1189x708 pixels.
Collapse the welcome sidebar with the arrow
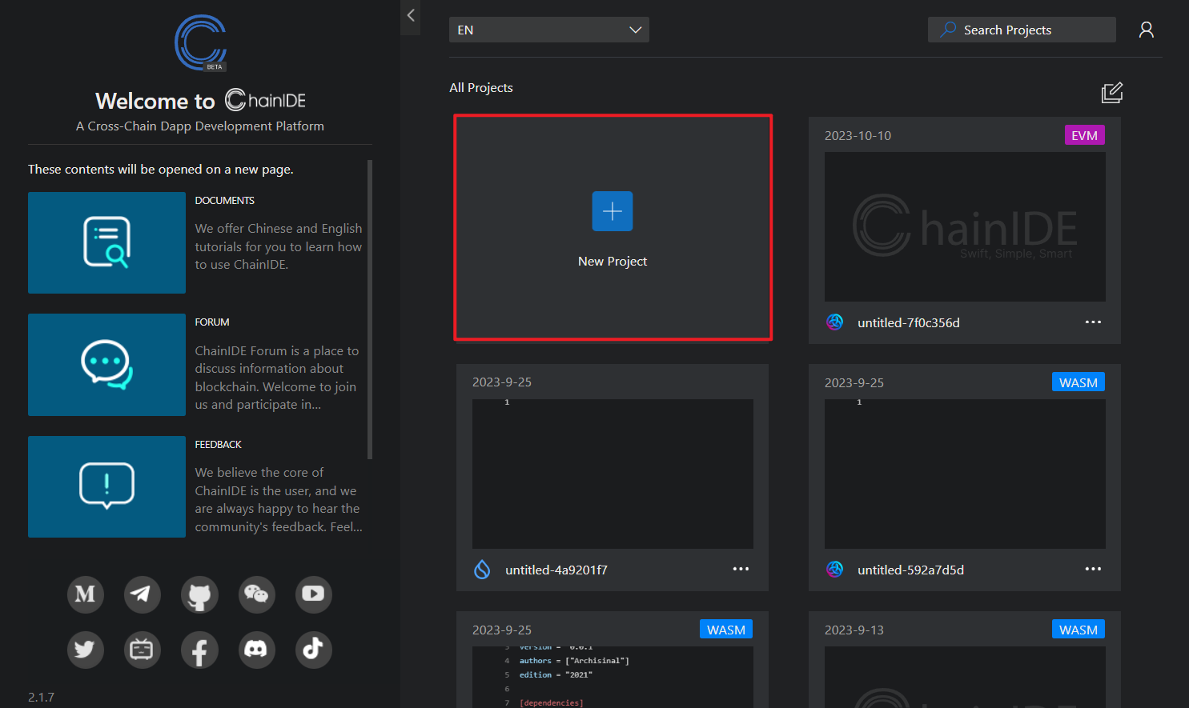point(411,15)
